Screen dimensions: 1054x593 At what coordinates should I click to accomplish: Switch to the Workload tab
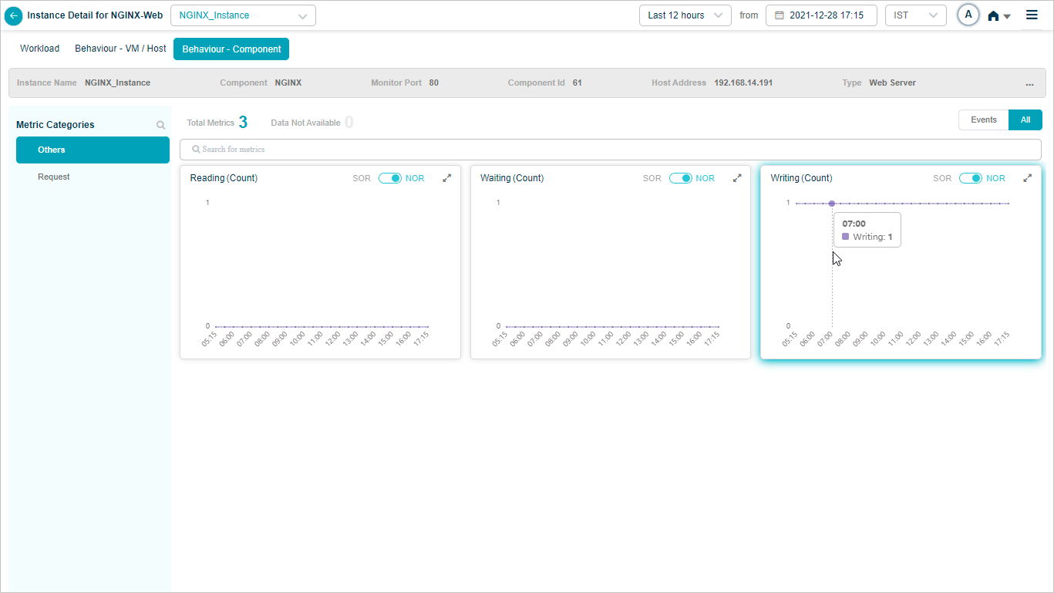pos(39,49)
